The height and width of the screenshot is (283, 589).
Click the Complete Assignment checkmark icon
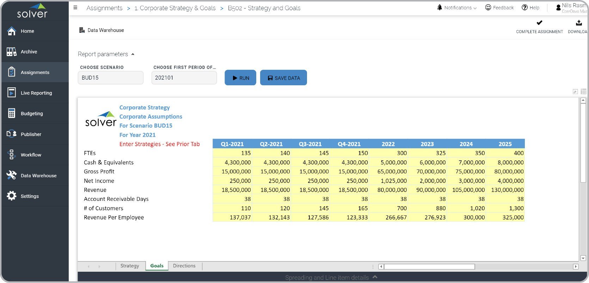pyautogui.click(x=539, y=23)
